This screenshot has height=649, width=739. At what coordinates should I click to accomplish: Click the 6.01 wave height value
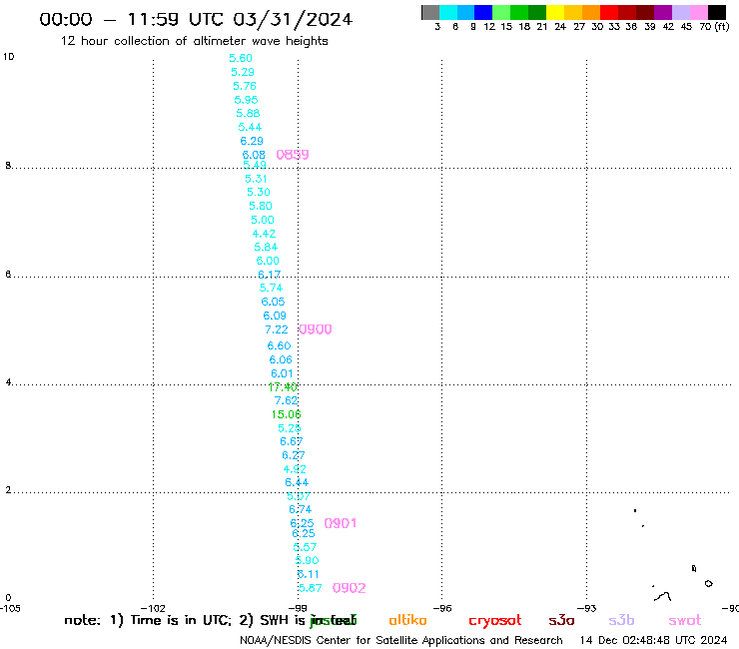tap(282, 373)
